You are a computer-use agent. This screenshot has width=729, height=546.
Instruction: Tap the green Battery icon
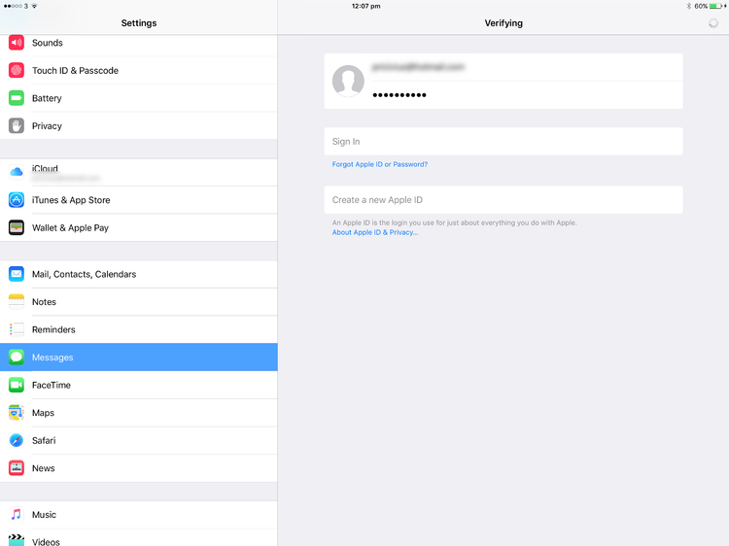tap(17, 98)
